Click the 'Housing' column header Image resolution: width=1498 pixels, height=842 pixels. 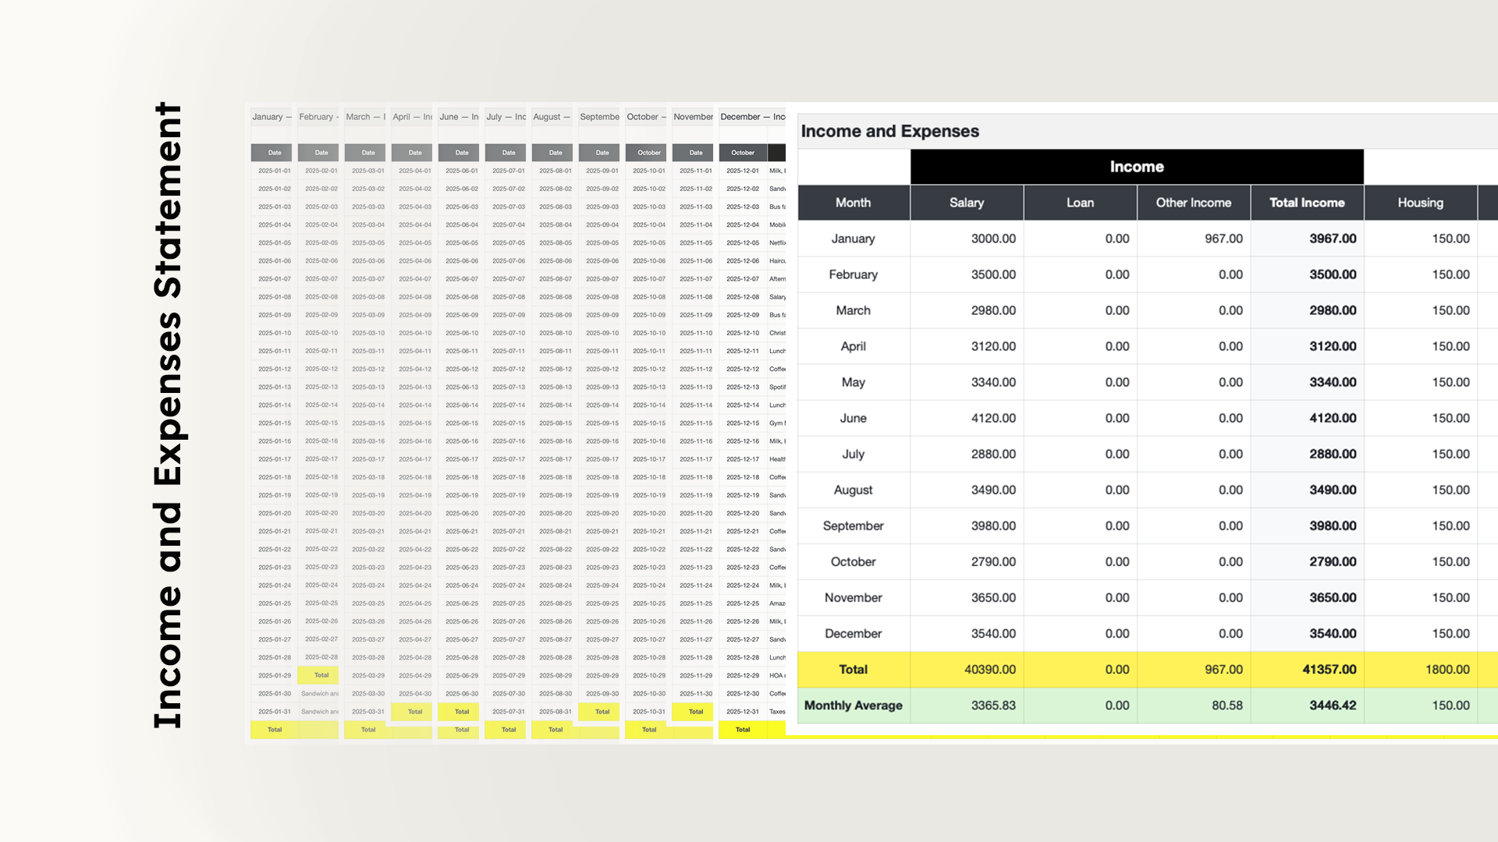click(1421, 203)
